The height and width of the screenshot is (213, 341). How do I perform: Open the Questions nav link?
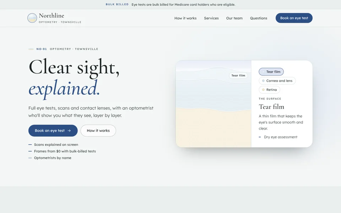(x=259, y=18)
